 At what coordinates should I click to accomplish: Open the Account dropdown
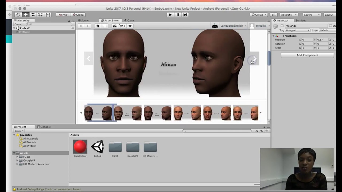[x=289, y=15]
